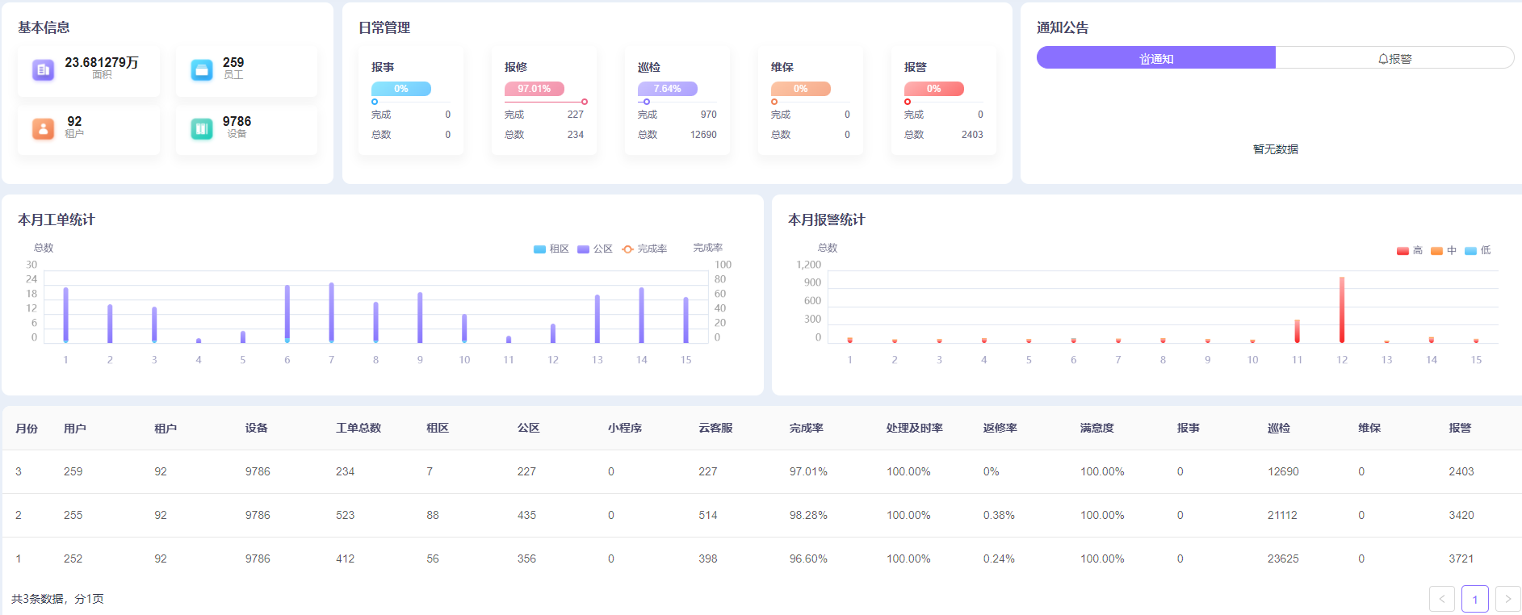Open the 报警 daily management card

(x=944, y=101)
